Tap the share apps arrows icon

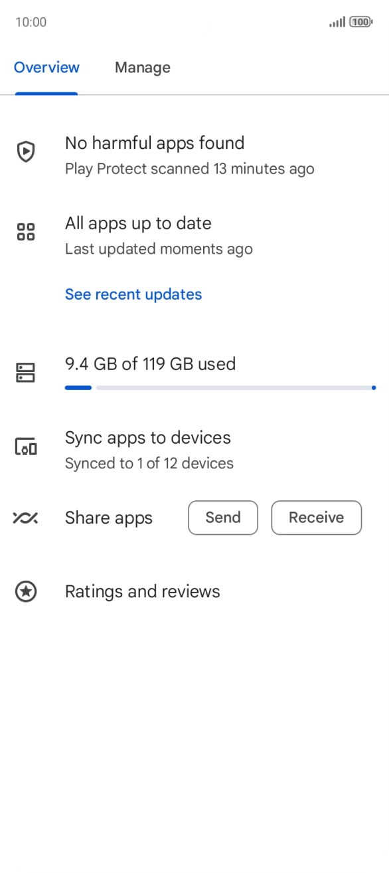25,518
